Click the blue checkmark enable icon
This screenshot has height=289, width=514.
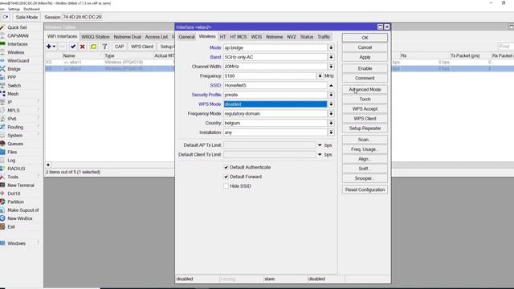pyautogui.click(x=73, y=47)
